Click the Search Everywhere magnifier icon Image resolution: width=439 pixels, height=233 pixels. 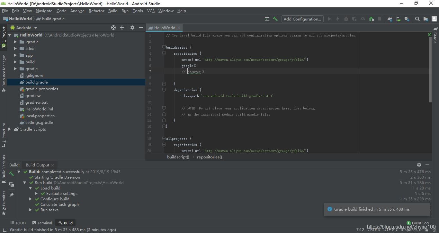click(417, 19)
